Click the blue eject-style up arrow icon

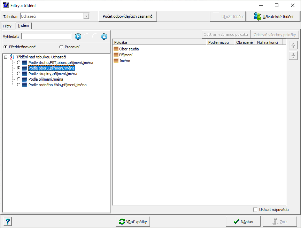pos(104,36)
